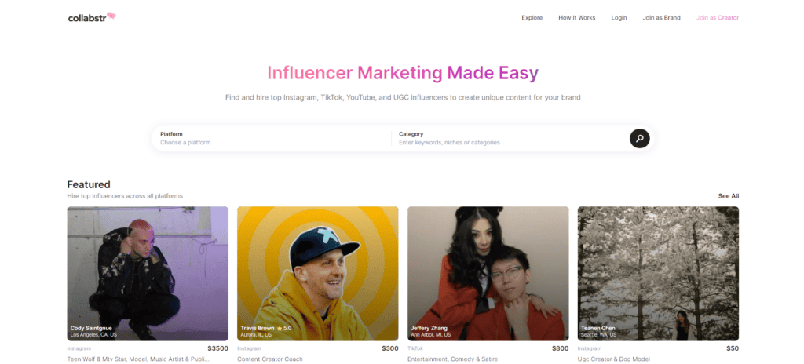Image resolution: width=804 pixels, height=364 pixels.
Task: Click the Featured section heading
Action: point(89,184)
